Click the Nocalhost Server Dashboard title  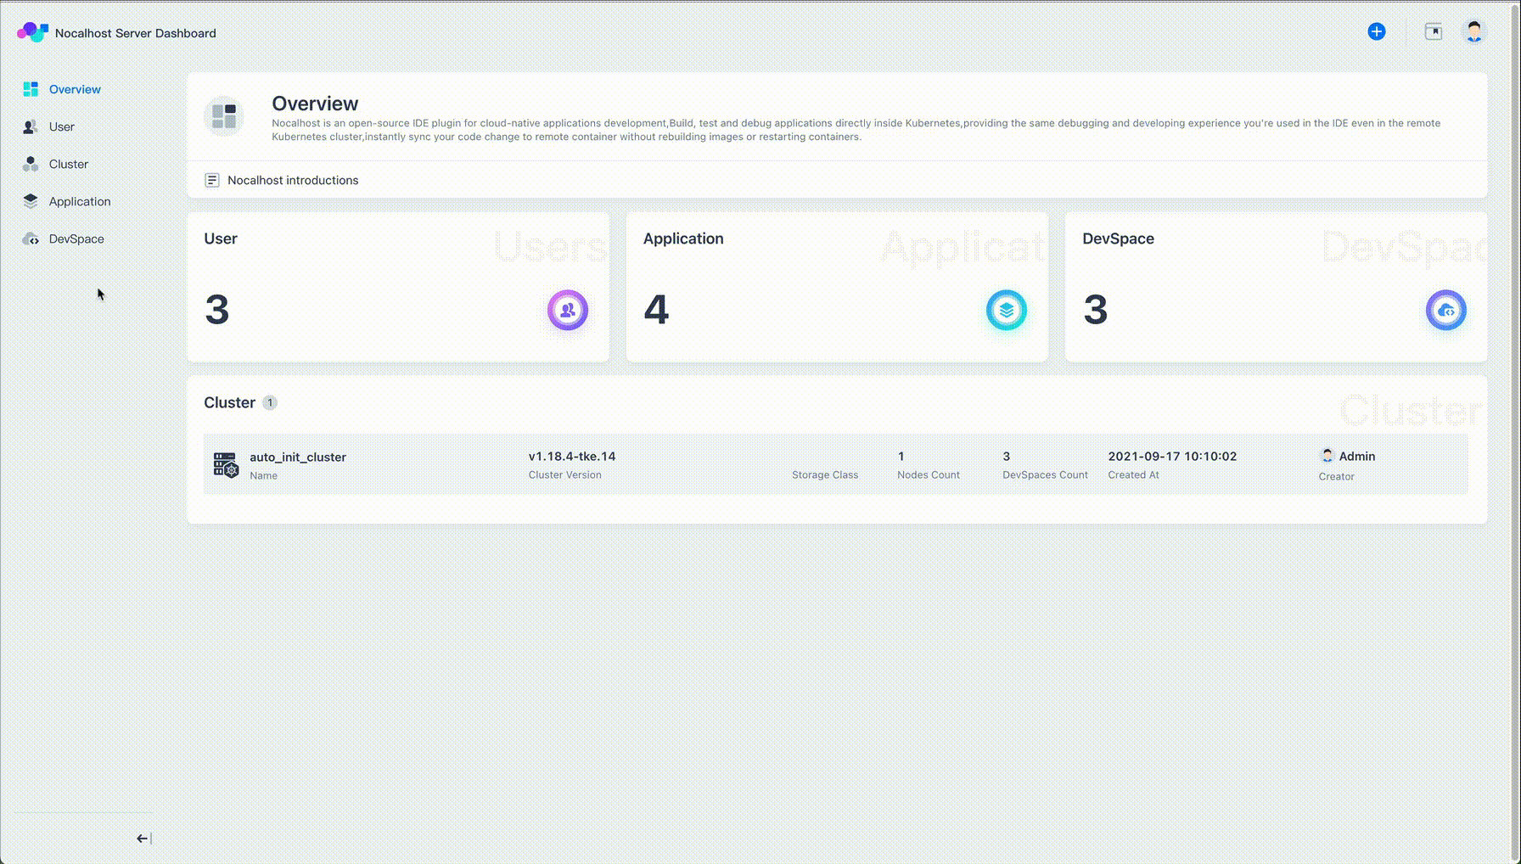point(136,33)
